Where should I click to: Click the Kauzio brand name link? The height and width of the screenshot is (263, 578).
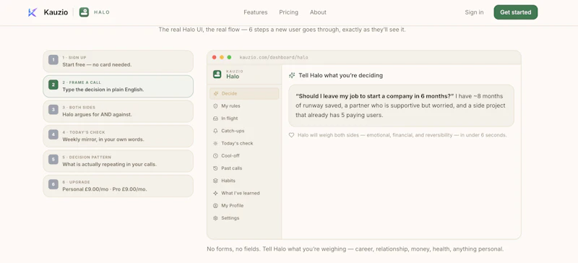56,12
